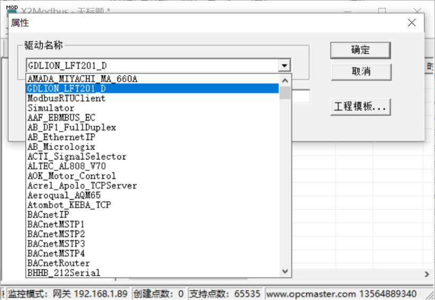Click the 取消 button
The image size is (435, 300).
point(361,72)
